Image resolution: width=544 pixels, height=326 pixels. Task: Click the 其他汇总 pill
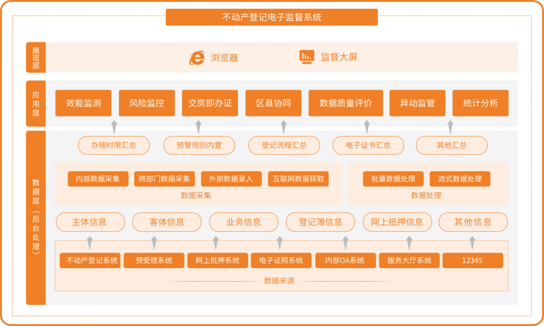point(452,145)
